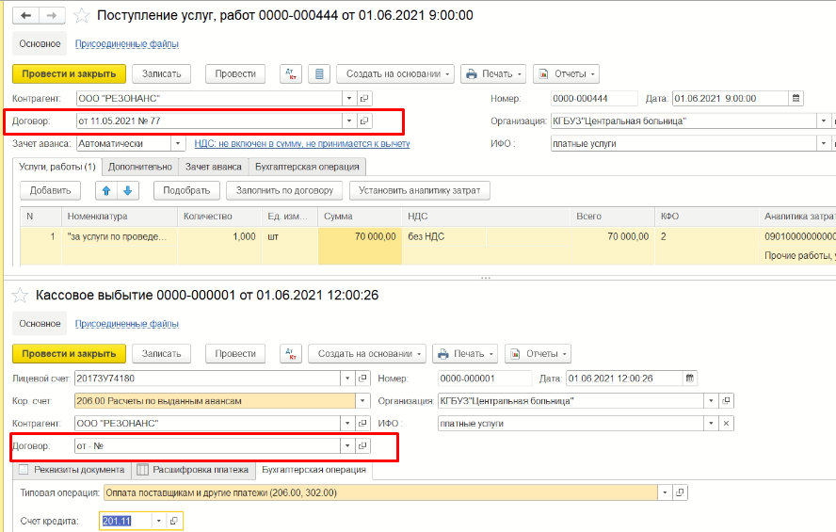
Task: Click the forward navigation arrow
Action: 53,16
